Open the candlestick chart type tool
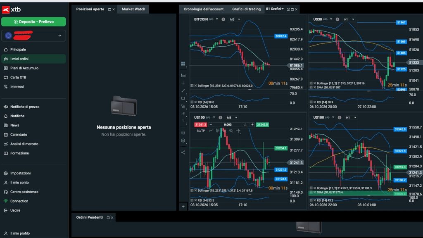Screen dimensions: 423x238 pos(183,133)
